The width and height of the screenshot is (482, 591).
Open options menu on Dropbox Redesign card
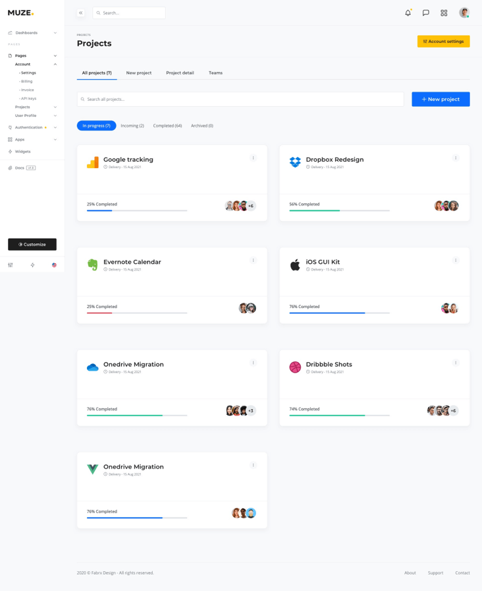[456, 158]
